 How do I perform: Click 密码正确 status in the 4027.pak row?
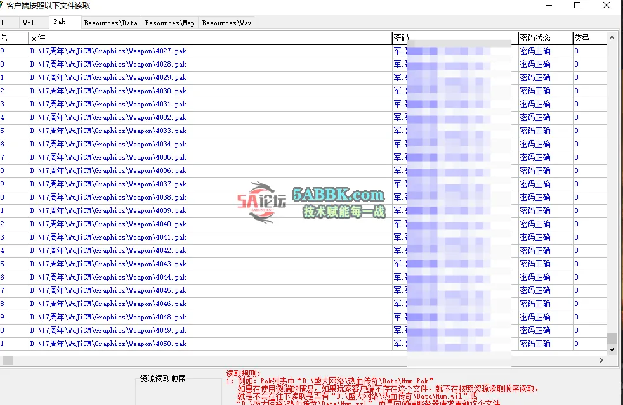tap(535, 51)
